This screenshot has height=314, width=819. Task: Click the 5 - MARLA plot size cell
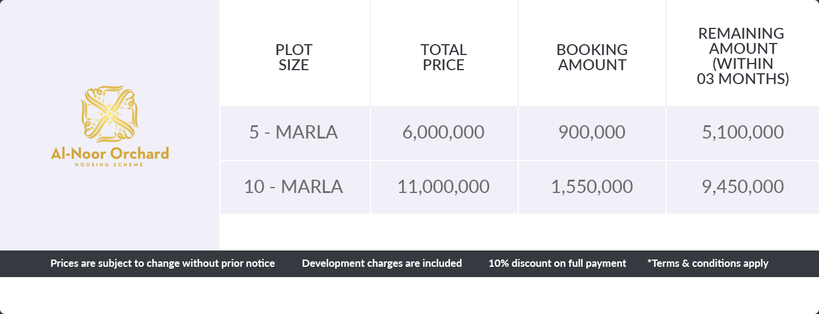[x=293, y=132]
